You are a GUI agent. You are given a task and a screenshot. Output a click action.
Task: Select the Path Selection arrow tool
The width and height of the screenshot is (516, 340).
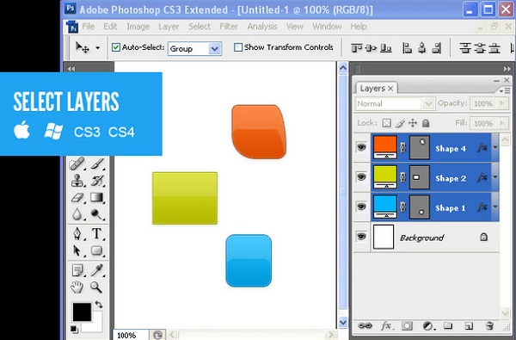point(77,250)
